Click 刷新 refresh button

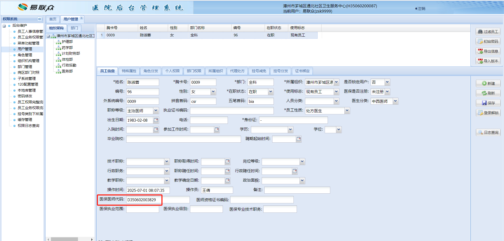click(x=488, y=93)
